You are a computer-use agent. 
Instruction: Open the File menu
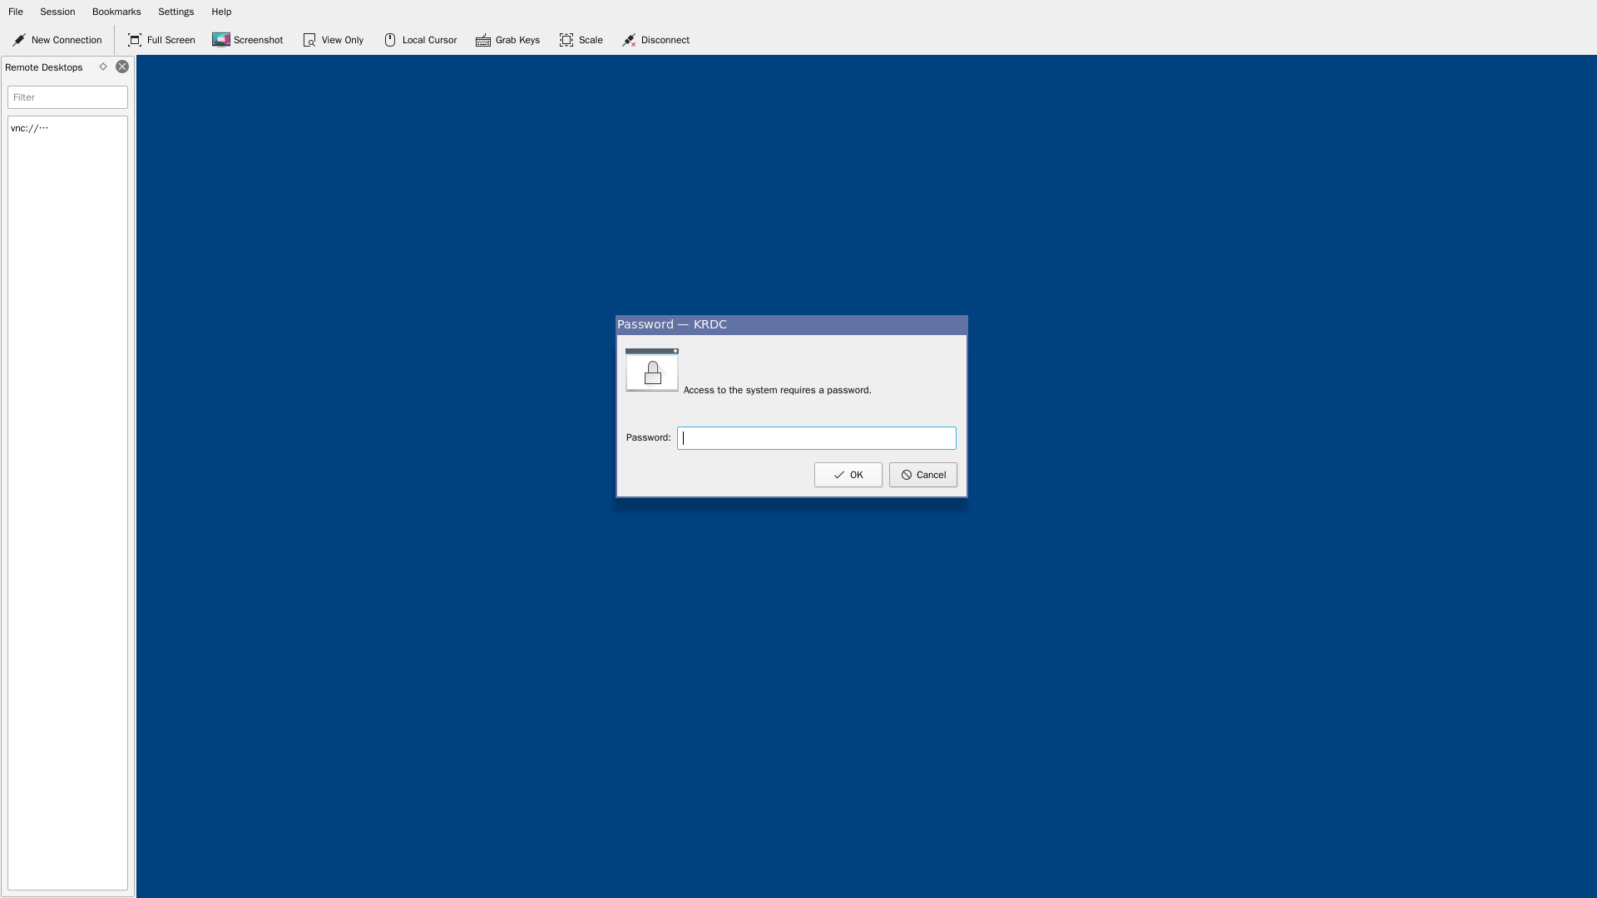(x=14, y=12)
